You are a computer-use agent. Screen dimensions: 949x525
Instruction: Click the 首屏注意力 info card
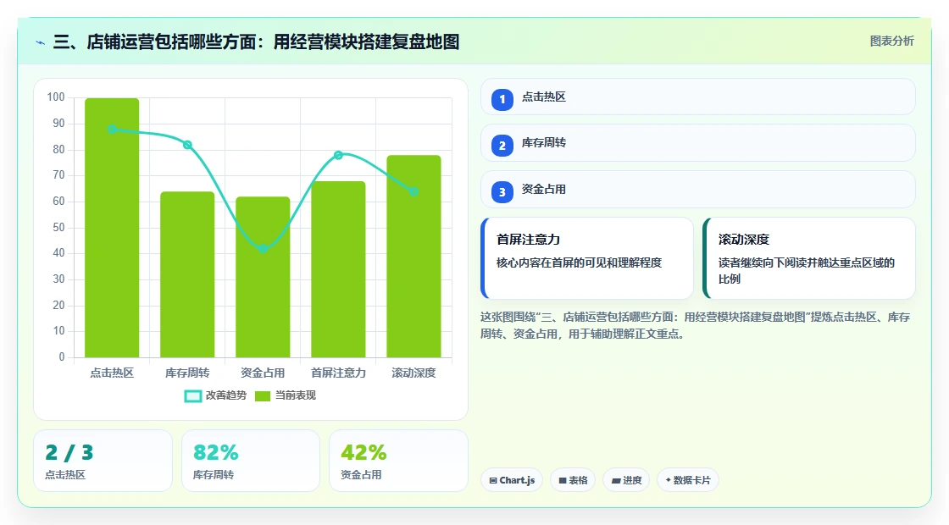pos(587,258)
